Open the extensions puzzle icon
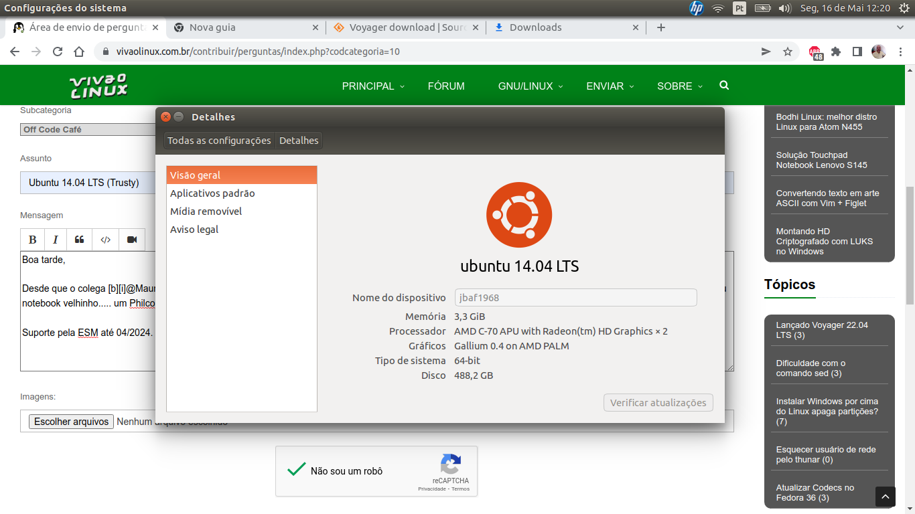The image size is (915, 514). (836, 52)
